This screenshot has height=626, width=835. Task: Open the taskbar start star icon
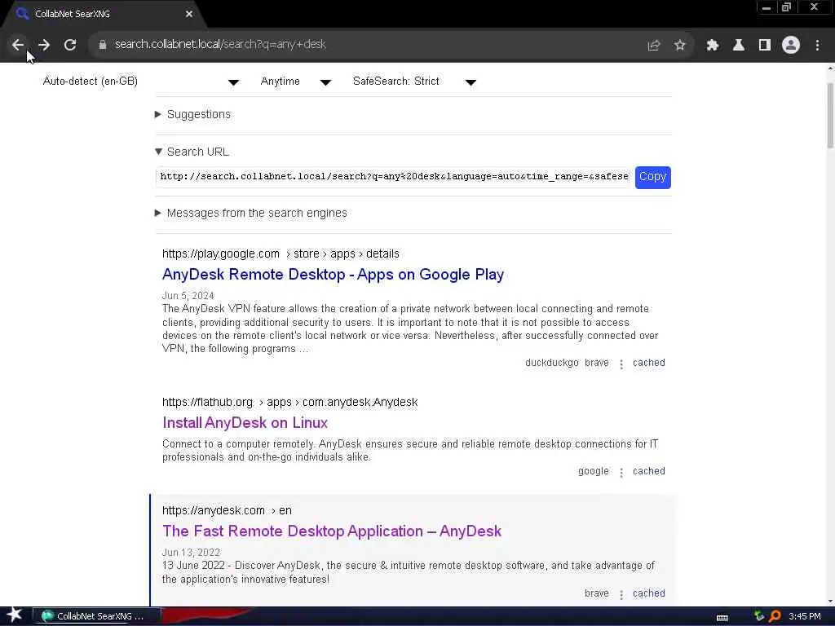(15, 615)
